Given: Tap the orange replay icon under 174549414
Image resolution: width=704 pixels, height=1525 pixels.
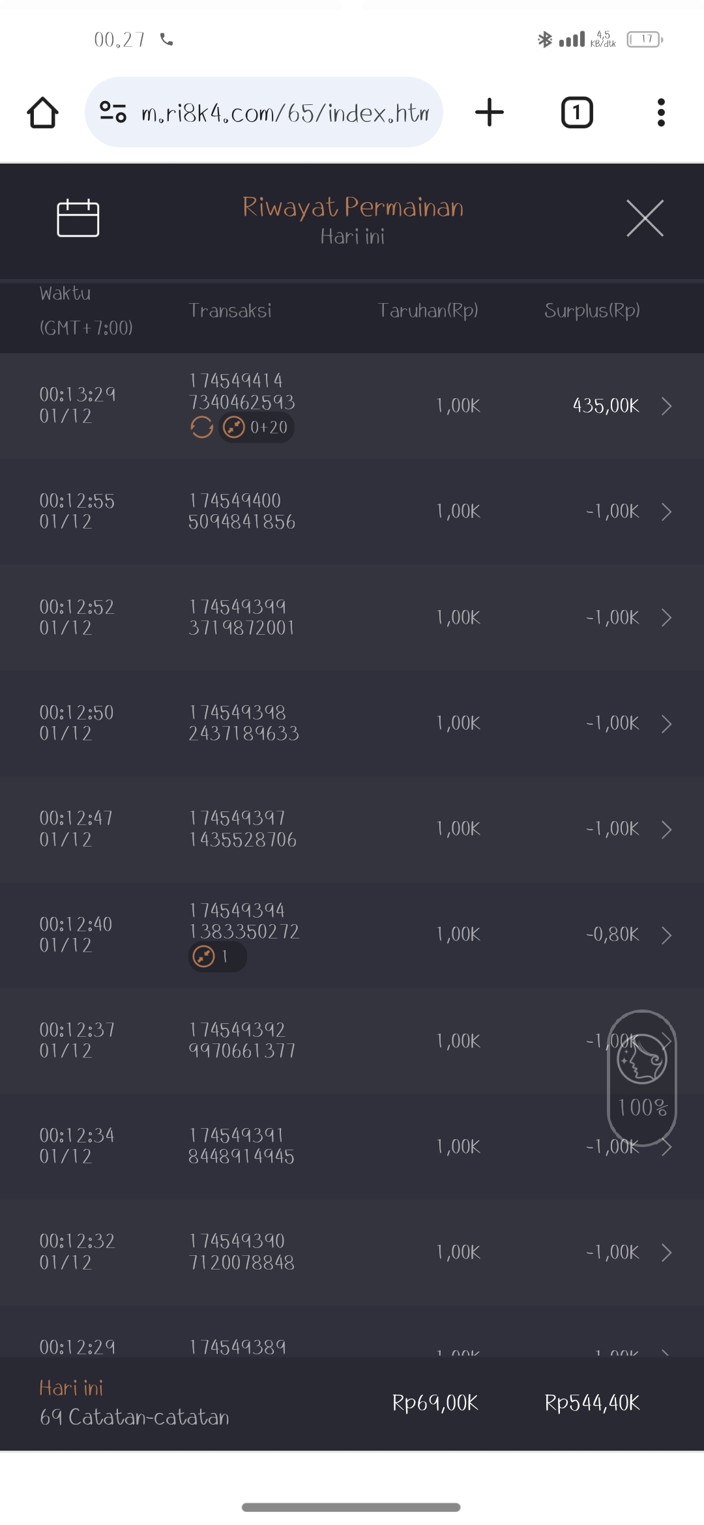Looking at the screenshot, I should coord(202,428).
